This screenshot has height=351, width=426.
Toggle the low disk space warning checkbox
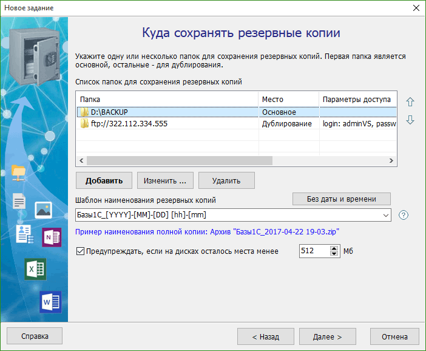(x=81, y=251)
